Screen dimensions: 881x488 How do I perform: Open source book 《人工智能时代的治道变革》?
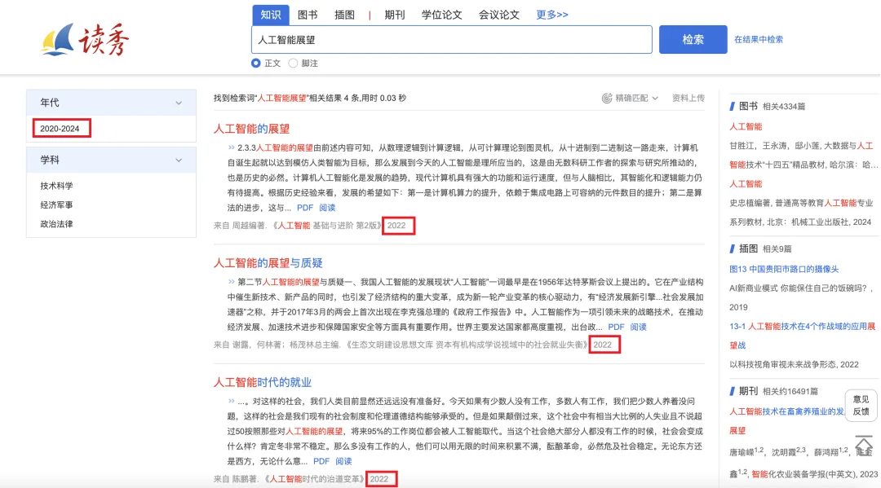(315, 479)
